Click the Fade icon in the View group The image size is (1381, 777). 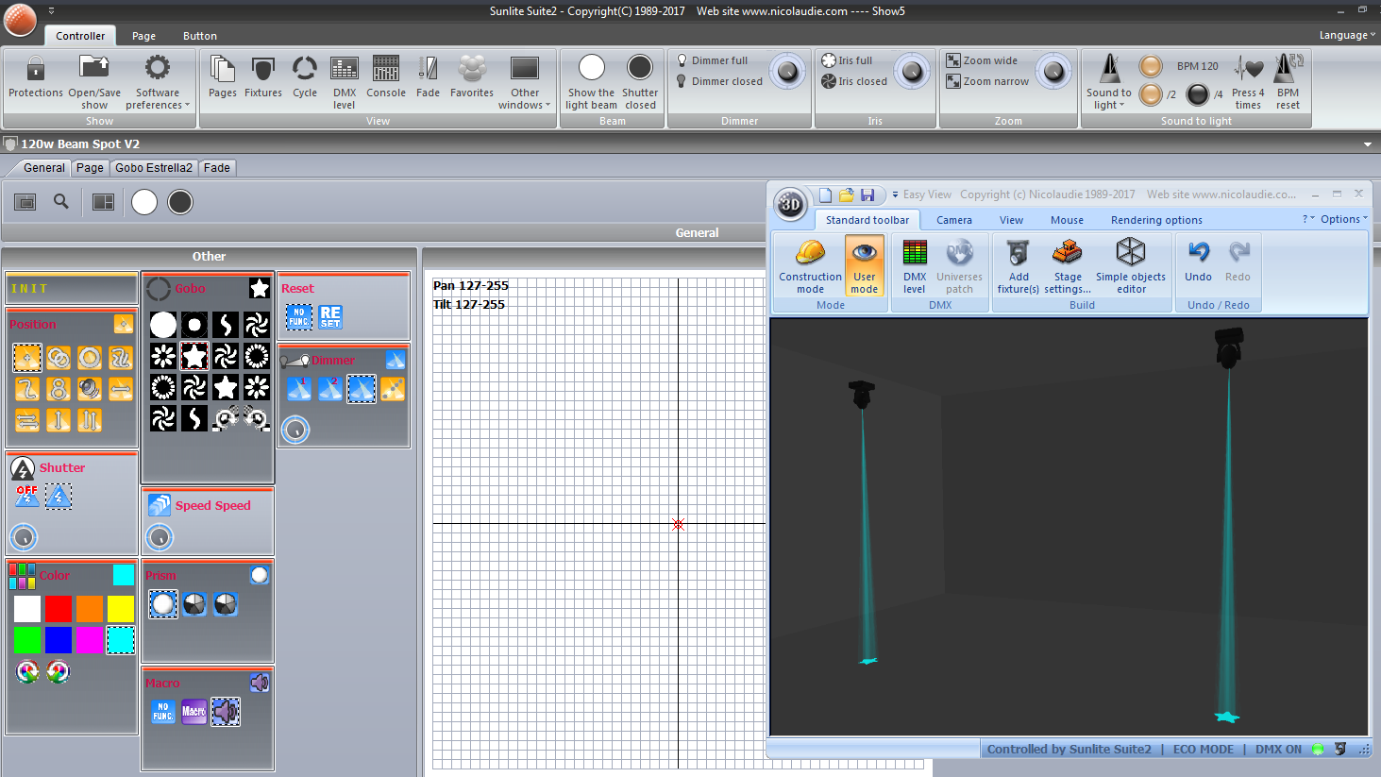pyautogui.click(x=428, y=77)
